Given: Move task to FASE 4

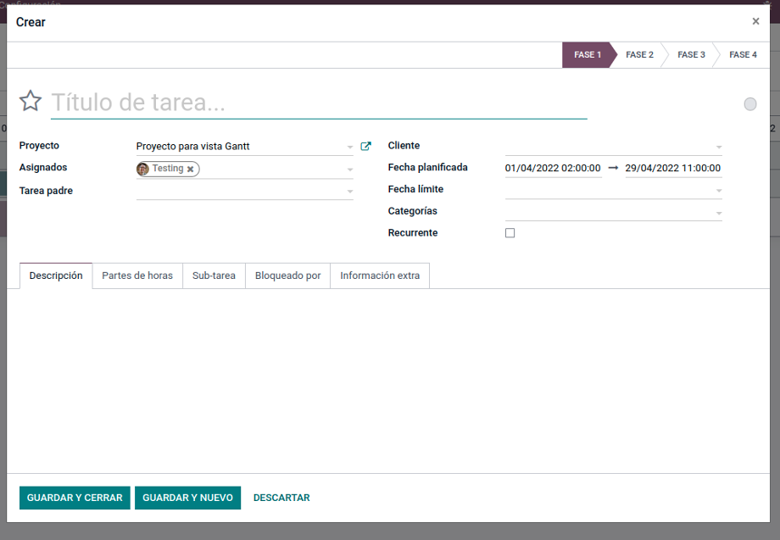Looking at the screenshot, I should click(744, 55).
